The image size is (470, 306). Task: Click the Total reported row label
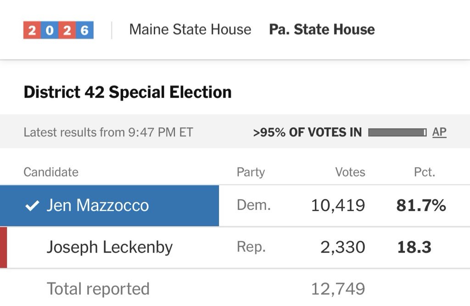click(x=98, y=289)
